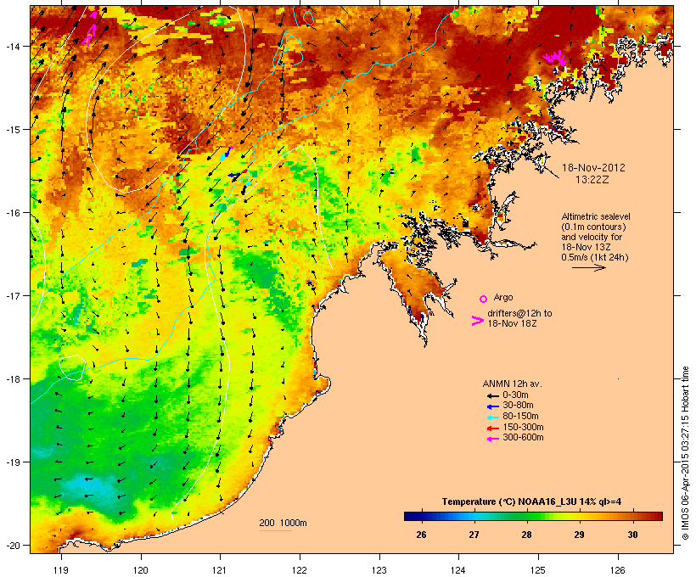The height and width of the screenshot is (577, 696).
Task: Click the '300-600m' depth label
Action: [523, 438]
